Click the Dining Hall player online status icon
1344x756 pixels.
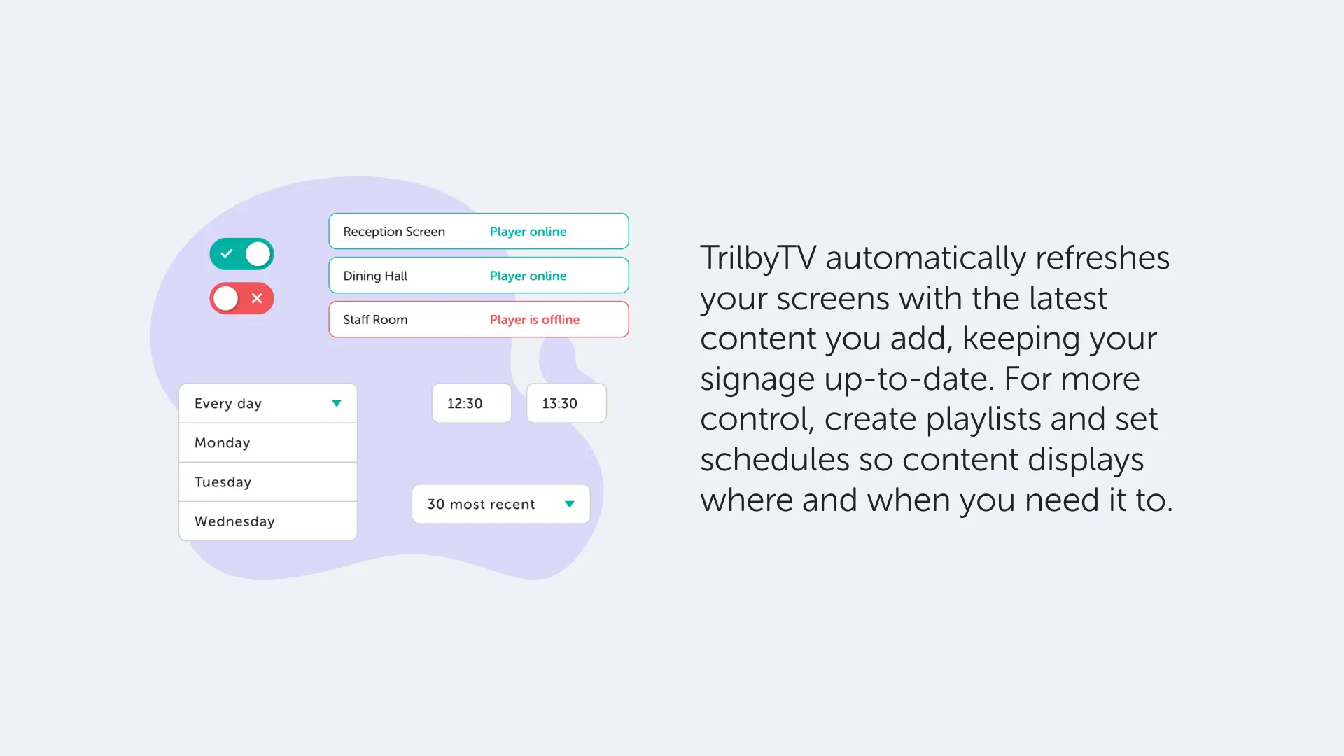tap(527, 275)
